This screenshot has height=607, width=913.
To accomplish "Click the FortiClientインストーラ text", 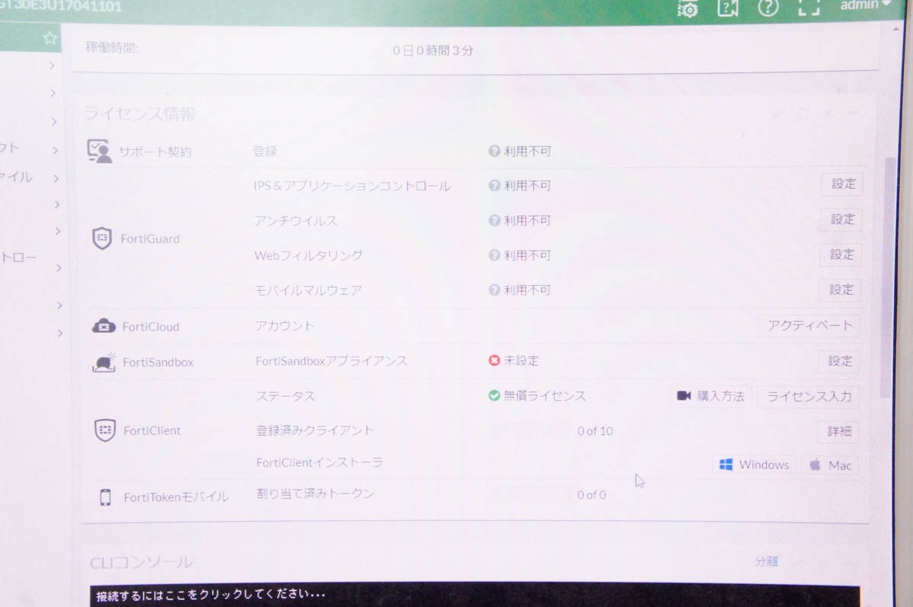I will (319, 462).
